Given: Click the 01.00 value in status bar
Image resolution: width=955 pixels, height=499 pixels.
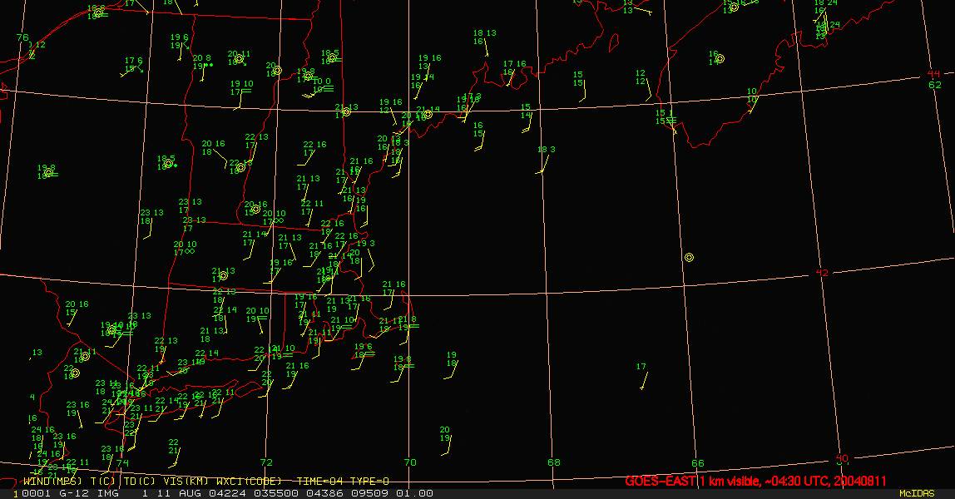Looking at the screenshot, I should [415, 493].
